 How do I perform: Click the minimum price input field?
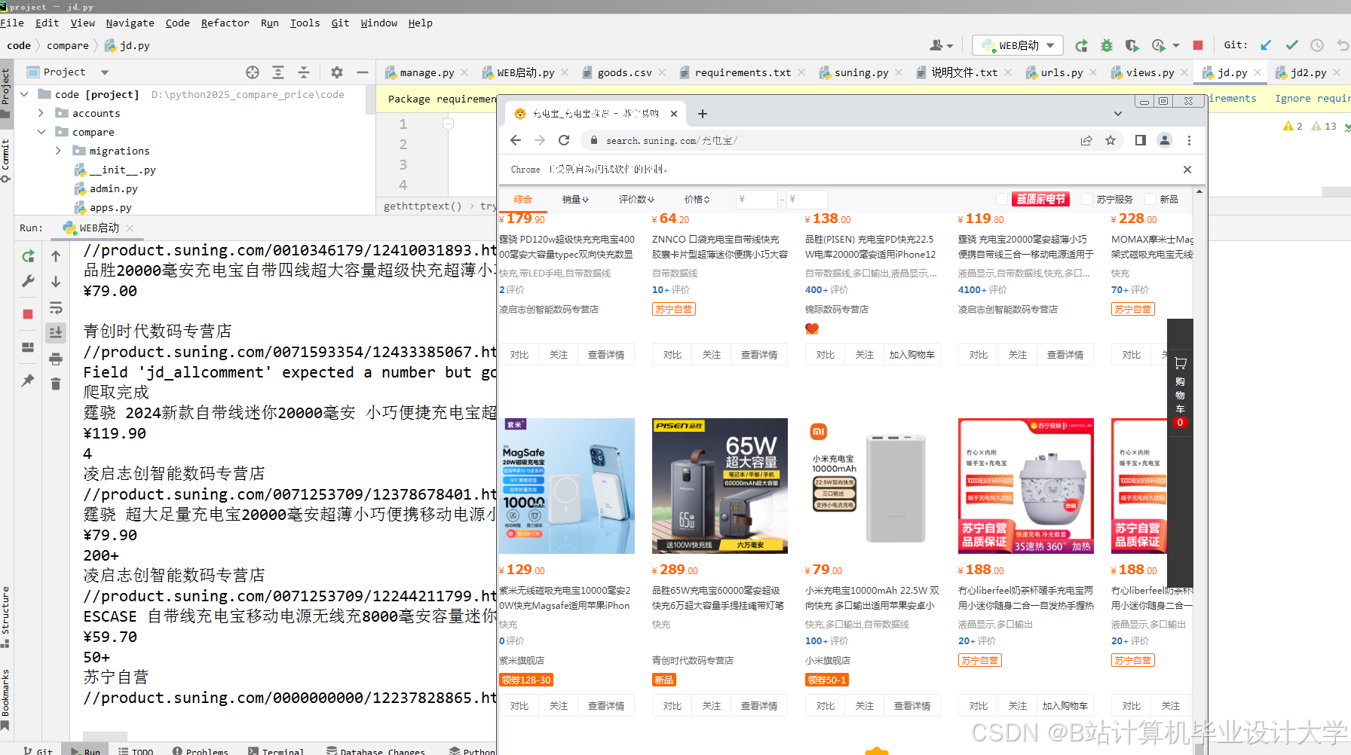click(x=756, y=200)
